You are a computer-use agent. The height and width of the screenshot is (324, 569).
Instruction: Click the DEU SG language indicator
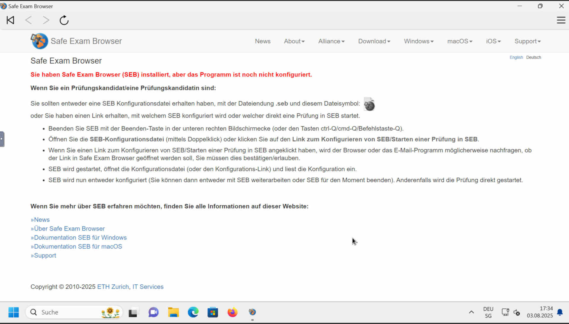coord(488,312)
